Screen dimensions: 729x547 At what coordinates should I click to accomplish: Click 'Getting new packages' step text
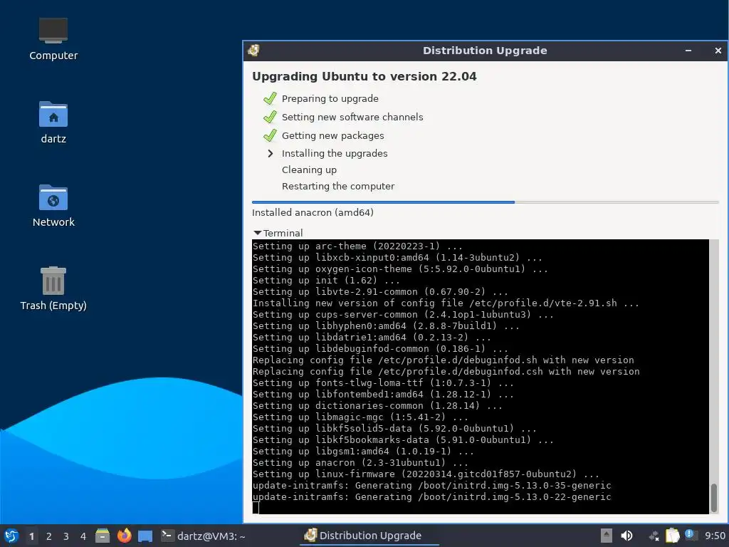click(x=333, y=136)
